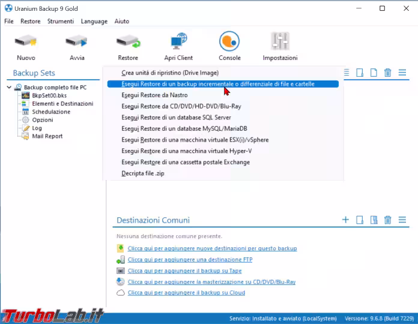
Task: Click link to add il backup su Cloud
Action: point(186,293)
